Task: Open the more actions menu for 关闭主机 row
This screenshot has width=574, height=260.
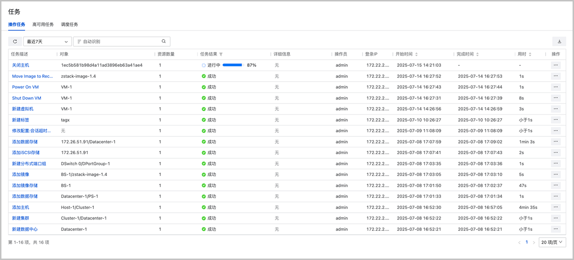Action: coord(555,65)
